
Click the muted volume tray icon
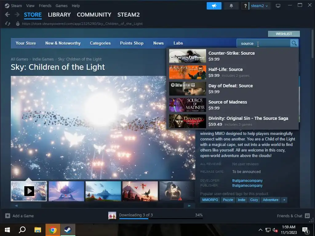275,230
